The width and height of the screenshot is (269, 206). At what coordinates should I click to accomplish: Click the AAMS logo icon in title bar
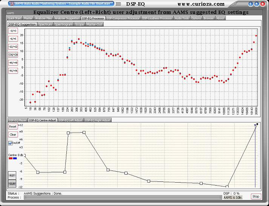tap(11, 4)
